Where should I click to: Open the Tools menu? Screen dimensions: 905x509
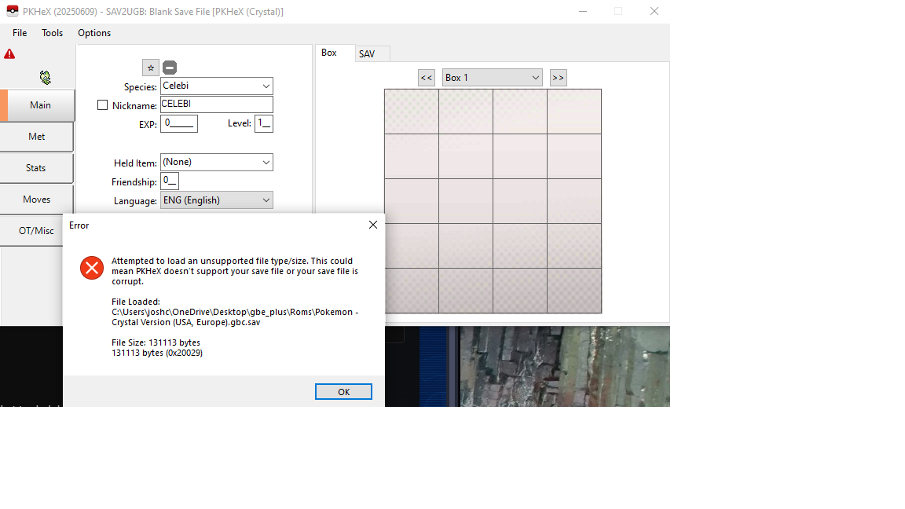tap(53, 33)
